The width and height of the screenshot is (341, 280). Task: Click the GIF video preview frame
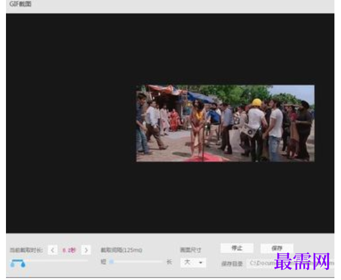225,123
